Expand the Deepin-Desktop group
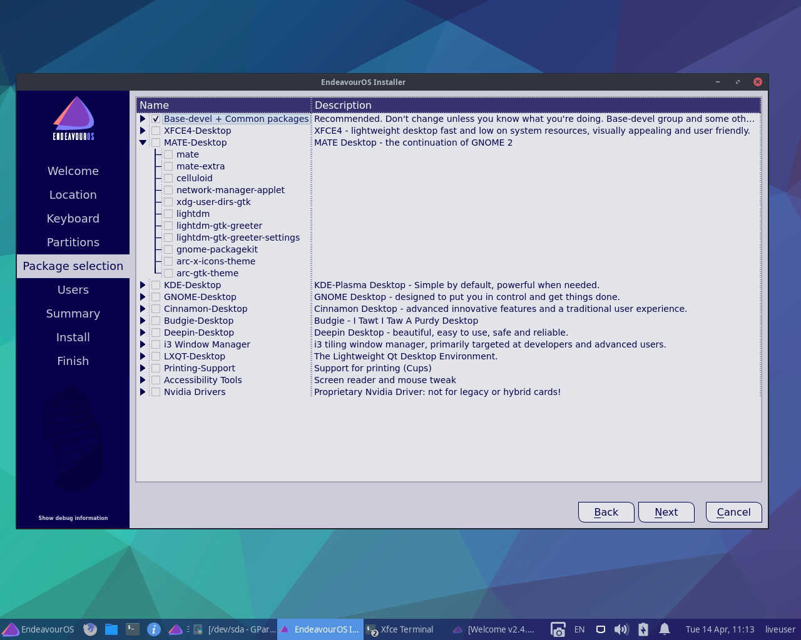The image size is (801, 640). click(x=143, y=332)
